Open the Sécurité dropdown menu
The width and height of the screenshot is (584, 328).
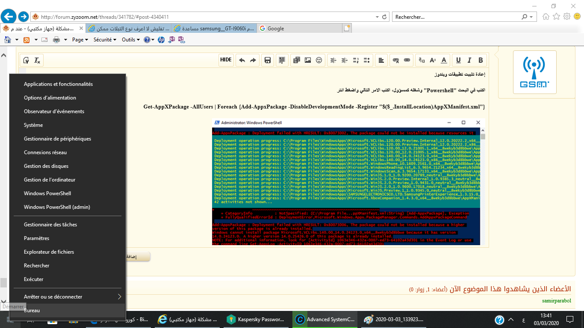tap(105, 40)
